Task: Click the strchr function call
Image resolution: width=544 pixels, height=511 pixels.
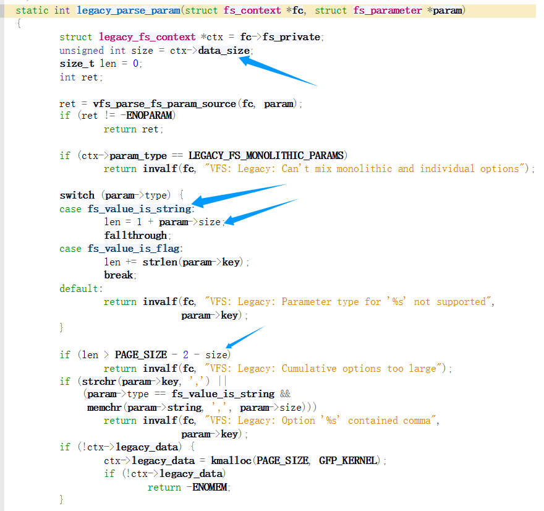Action: 99,382
